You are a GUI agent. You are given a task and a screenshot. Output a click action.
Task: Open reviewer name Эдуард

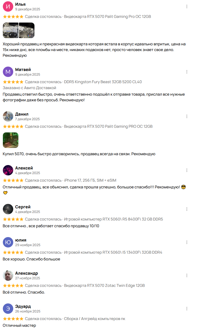click(23, 306)
